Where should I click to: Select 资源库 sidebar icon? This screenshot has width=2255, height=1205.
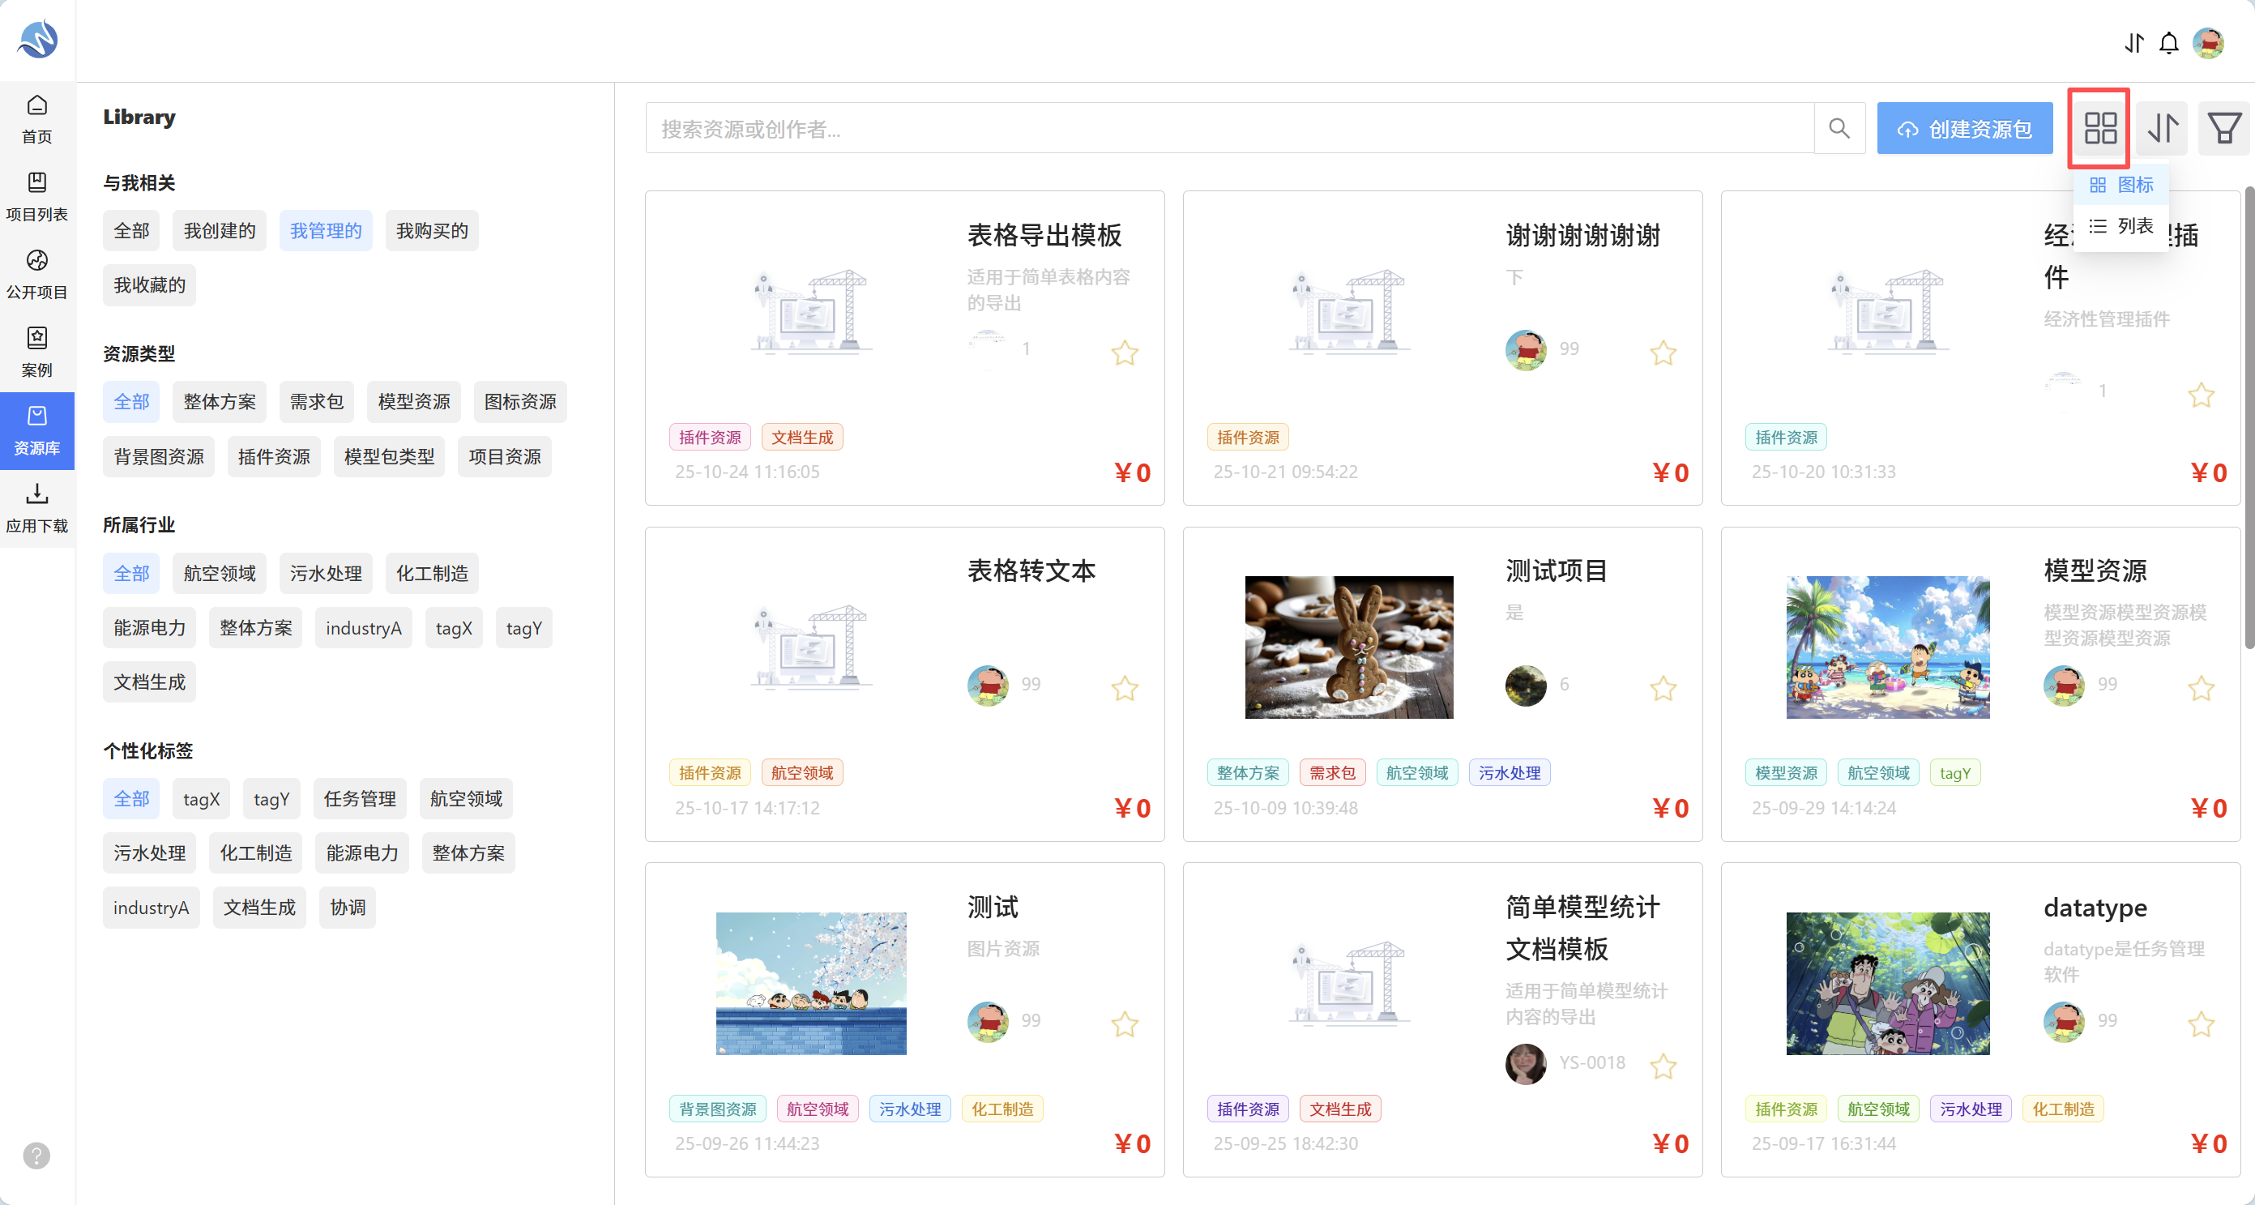tap(36, 431)
